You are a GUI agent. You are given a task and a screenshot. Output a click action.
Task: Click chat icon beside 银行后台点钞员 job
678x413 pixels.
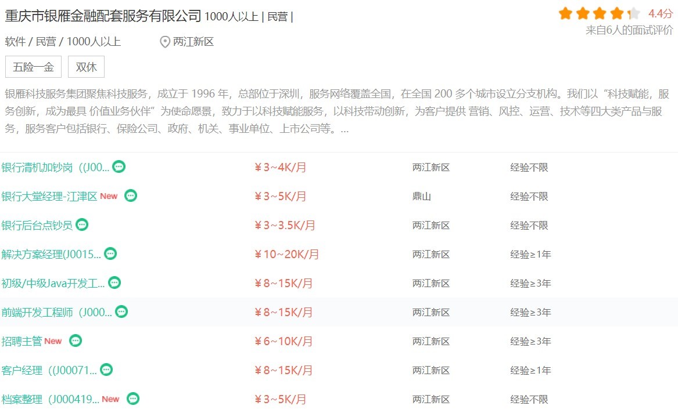[82, 224]
